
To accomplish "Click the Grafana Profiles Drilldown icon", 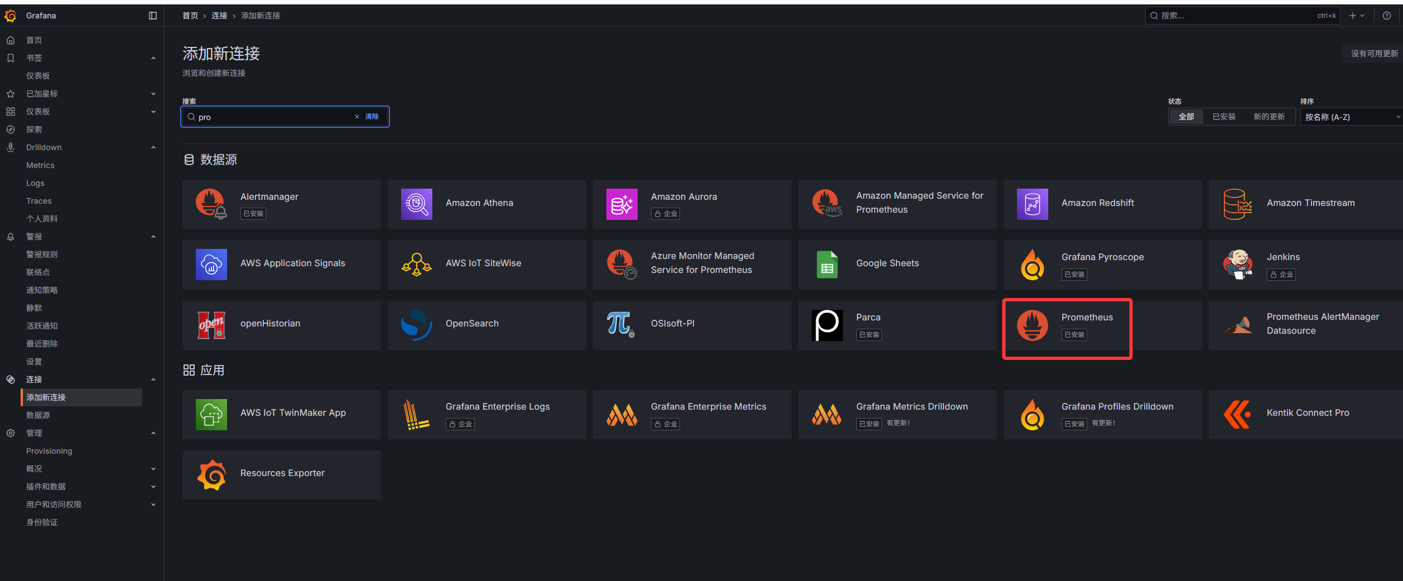I will (x=1033, y=414).
